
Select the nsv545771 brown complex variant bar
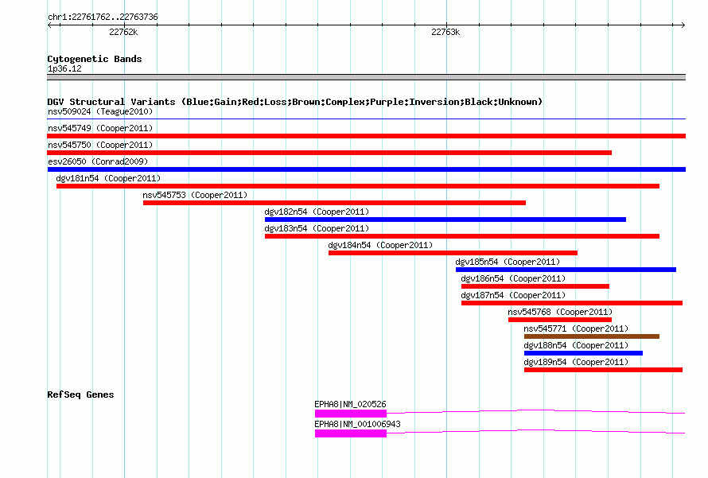pyautogui.click(x=592, y=336)
